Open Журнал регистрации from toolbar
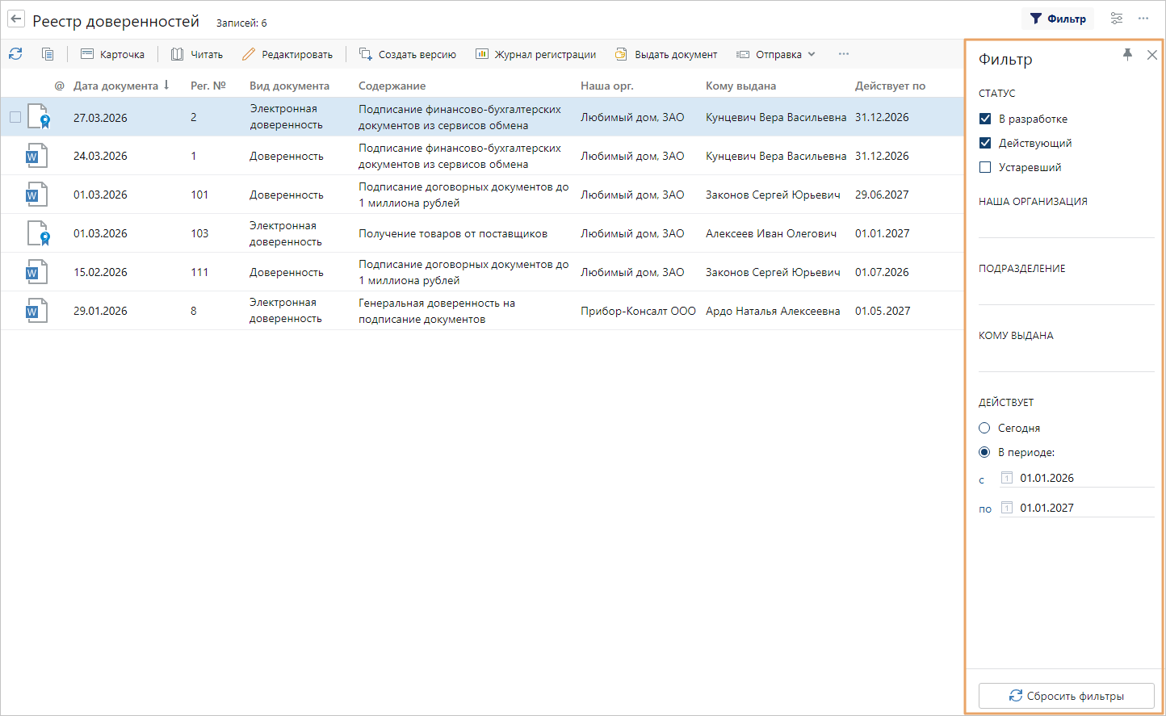The image size is (1166, 716). [x=536, y=54]
